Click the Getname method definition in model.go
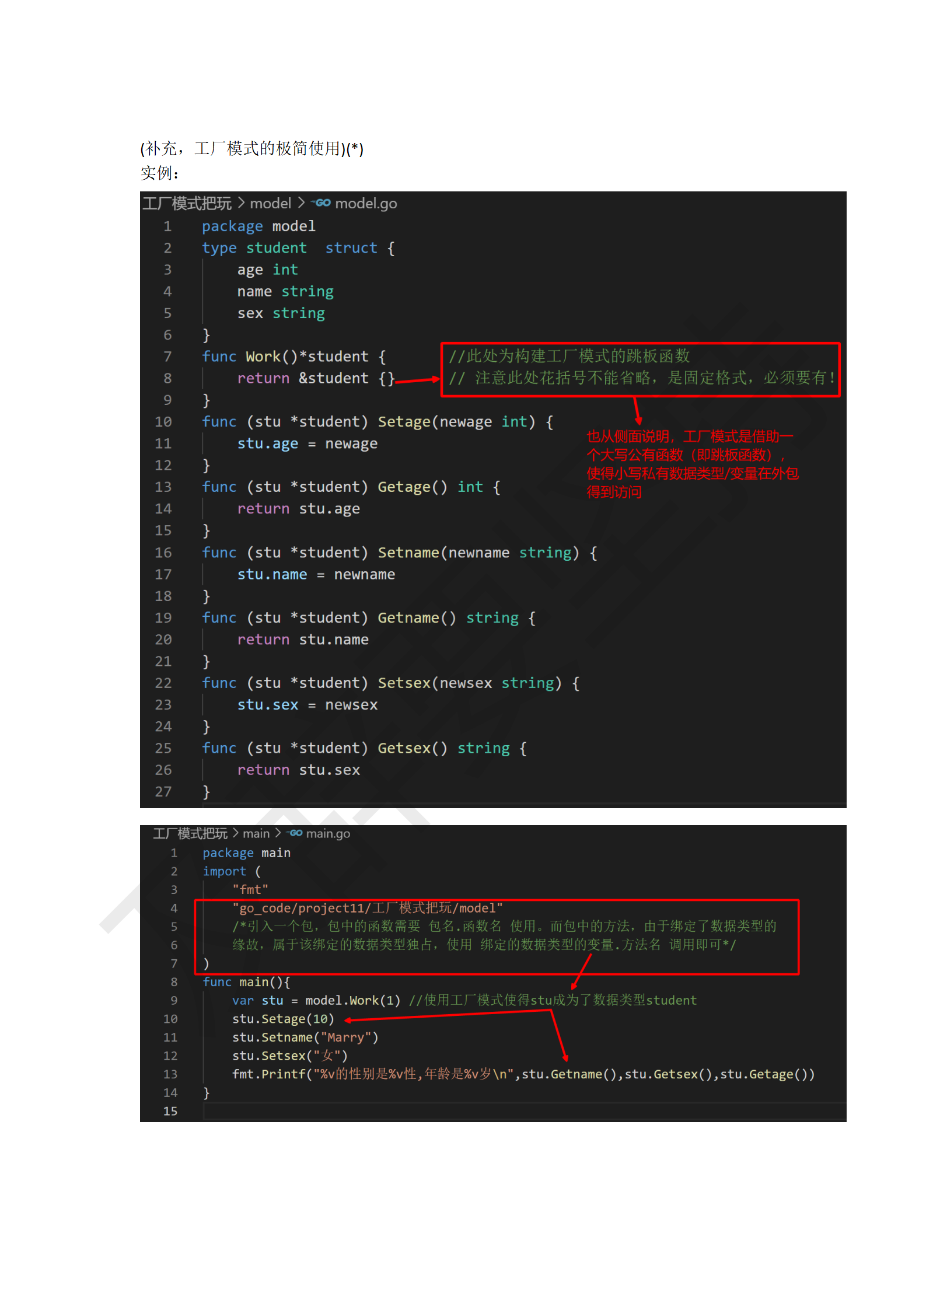 coord(408,617)
